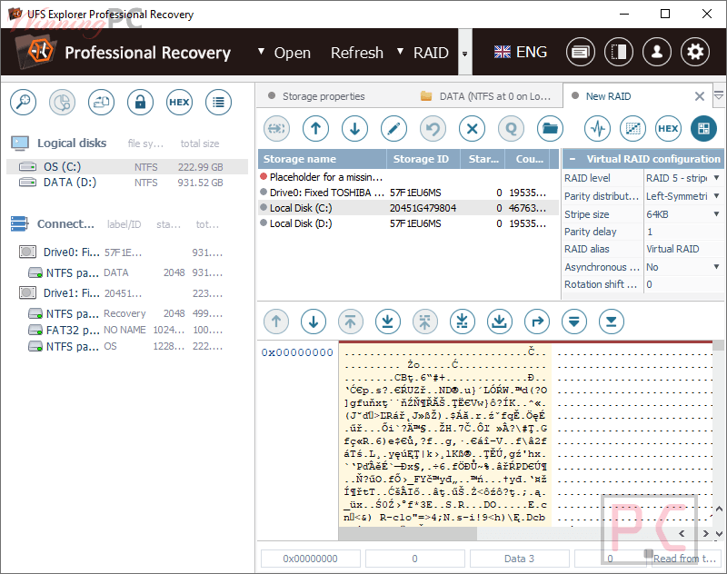Open the Asynchronous option dropdown

pyautogui.click(x=716, y=267)
